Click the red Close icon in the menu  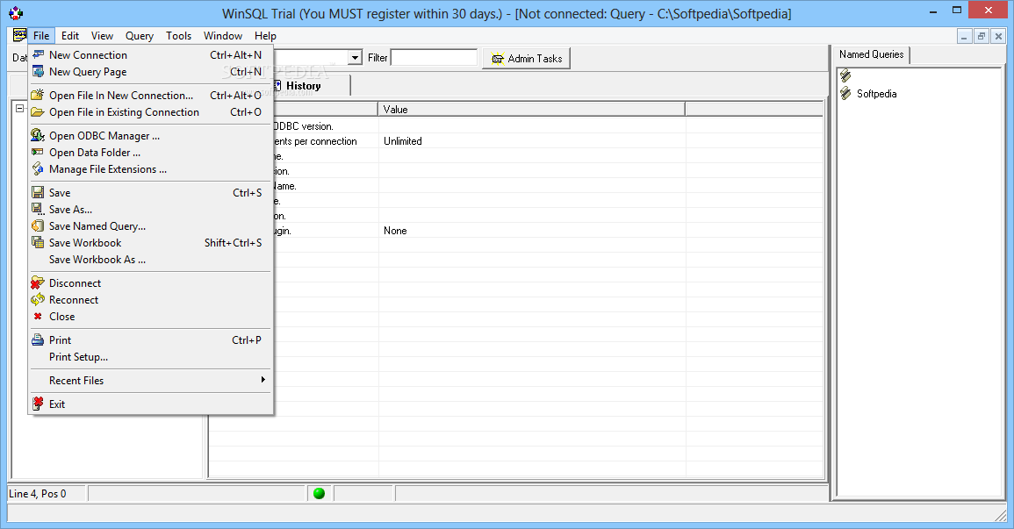(x=38, y=317)
